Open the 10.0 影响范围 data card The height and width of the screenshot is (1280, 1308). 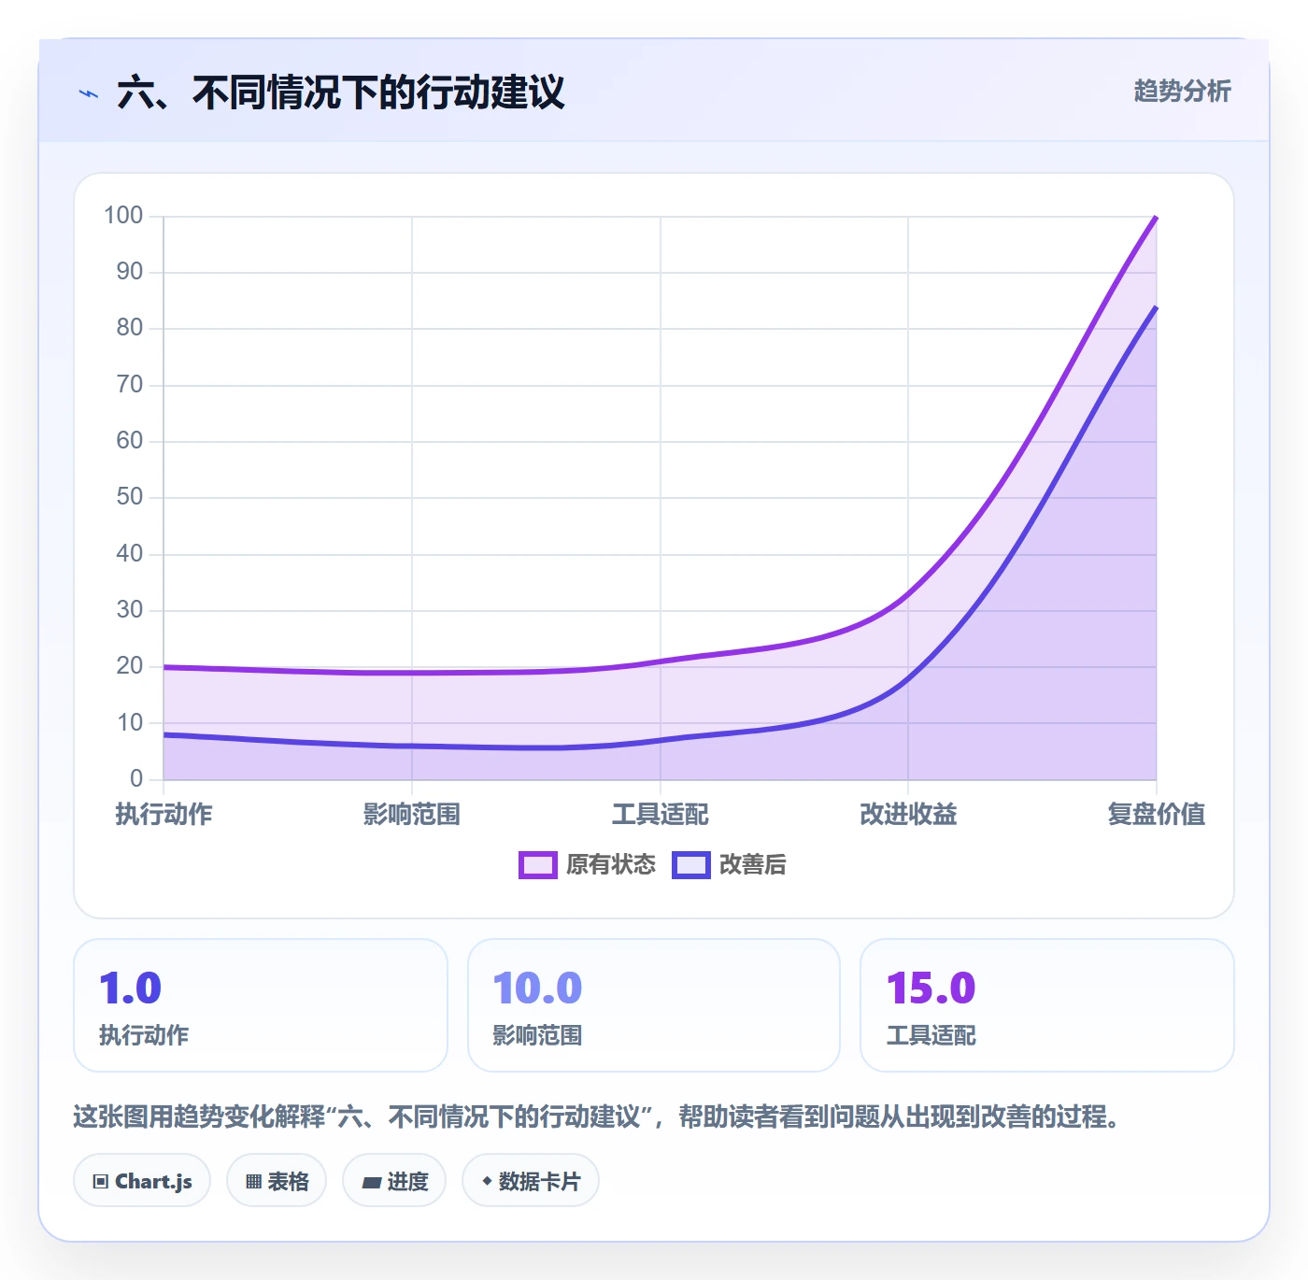pos(654,1005)
